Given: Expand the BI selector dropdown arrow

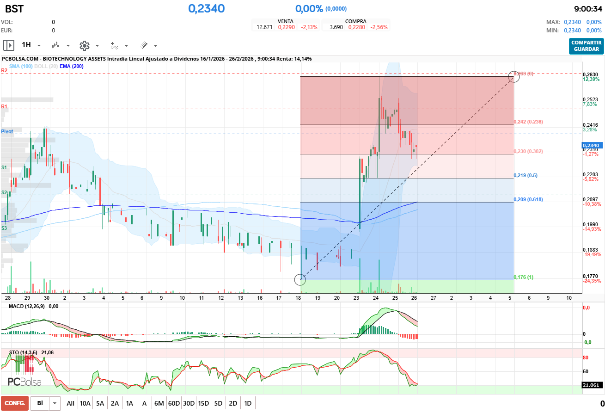Looking at the screenshot, I should click(55, 403).
